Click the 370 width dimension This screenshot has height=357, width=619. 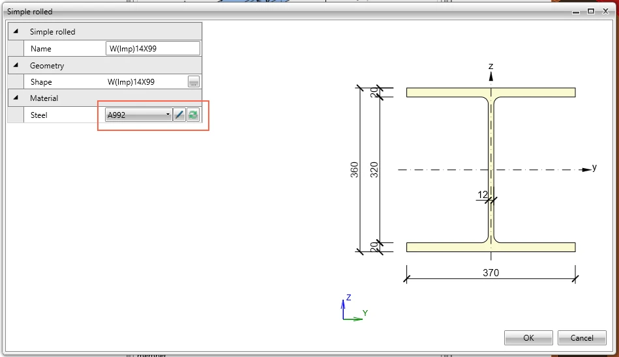(x=491, y=272)
